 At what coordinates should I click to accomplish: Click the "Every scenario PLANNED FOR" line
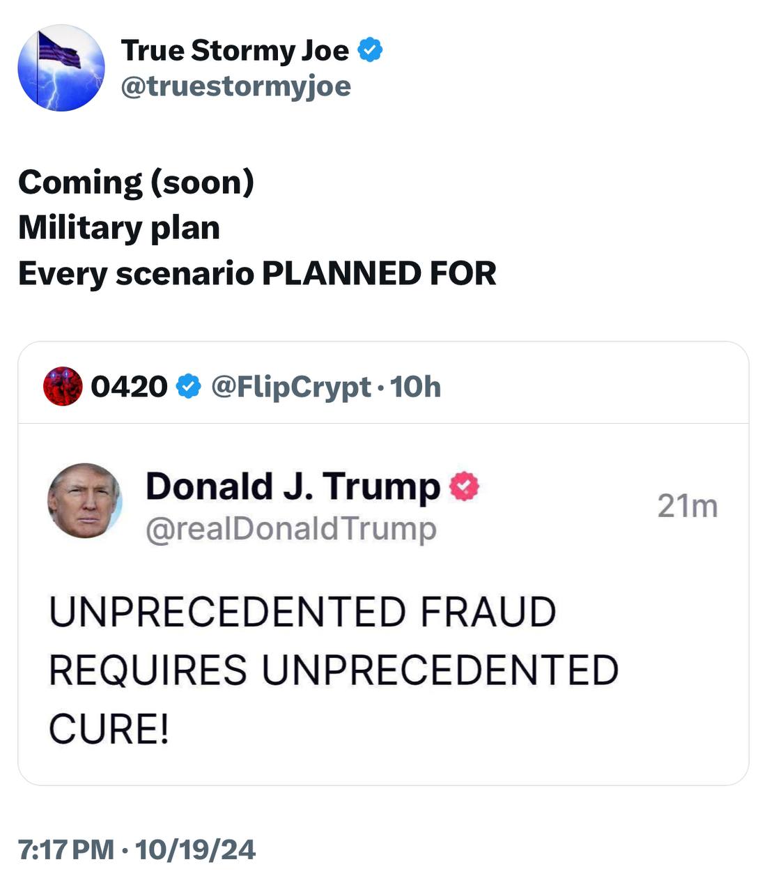257,273
